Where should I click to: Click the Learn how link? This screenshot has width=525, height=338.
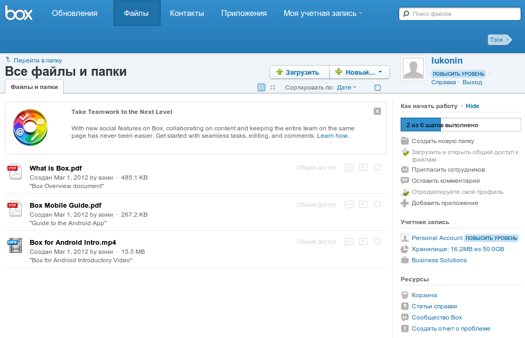pos(333,136)
